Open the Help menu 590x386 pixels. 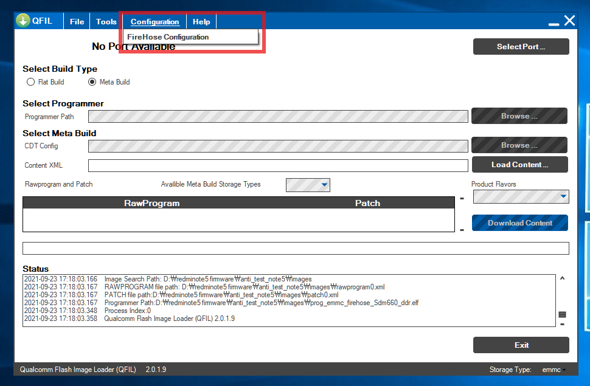(201, 21)
